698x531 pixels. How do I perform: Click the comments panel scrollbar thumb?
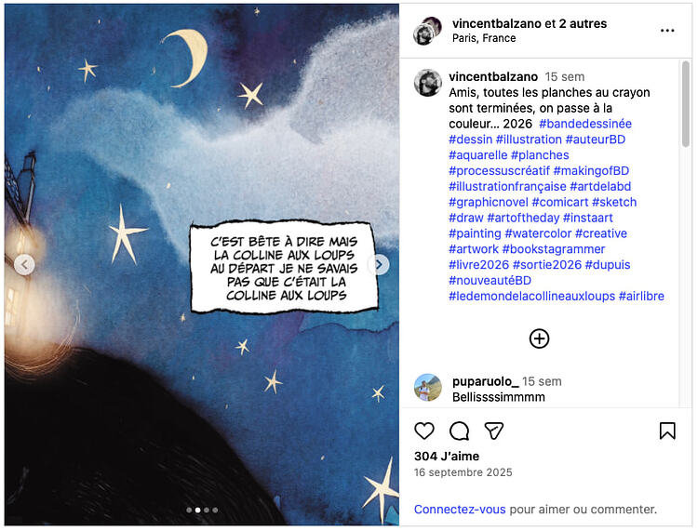686,104
